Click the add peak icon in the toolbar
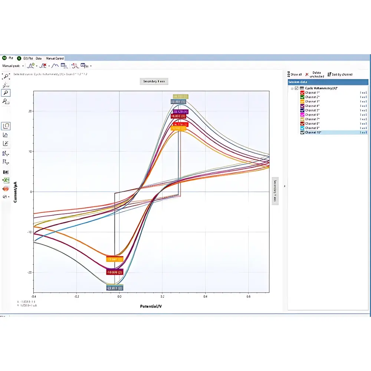 [30, 65]
